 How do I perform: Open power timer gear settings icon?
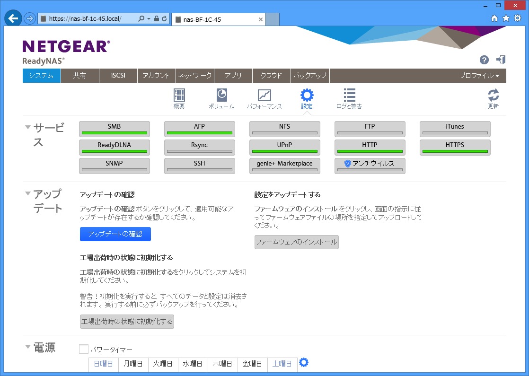click(304, 363)
